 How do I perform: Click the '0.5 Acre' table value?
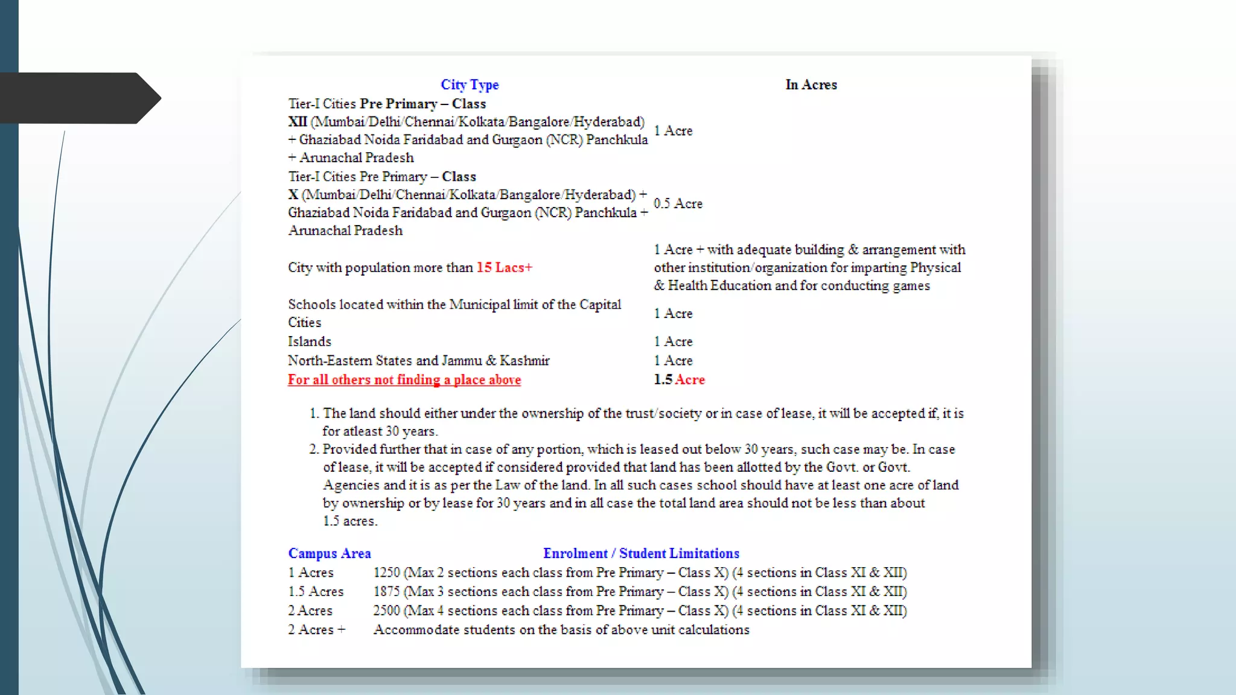tap(678, 204)
